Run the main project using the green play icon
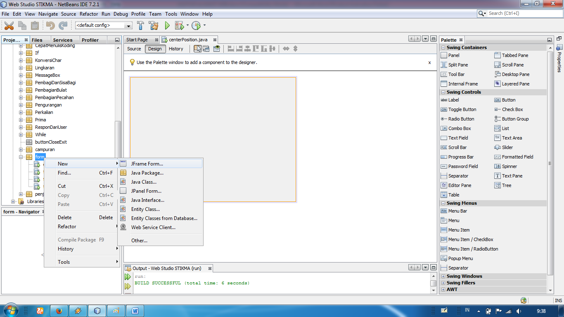This screenshot has height=317, width=564. (x=167, y=25)
